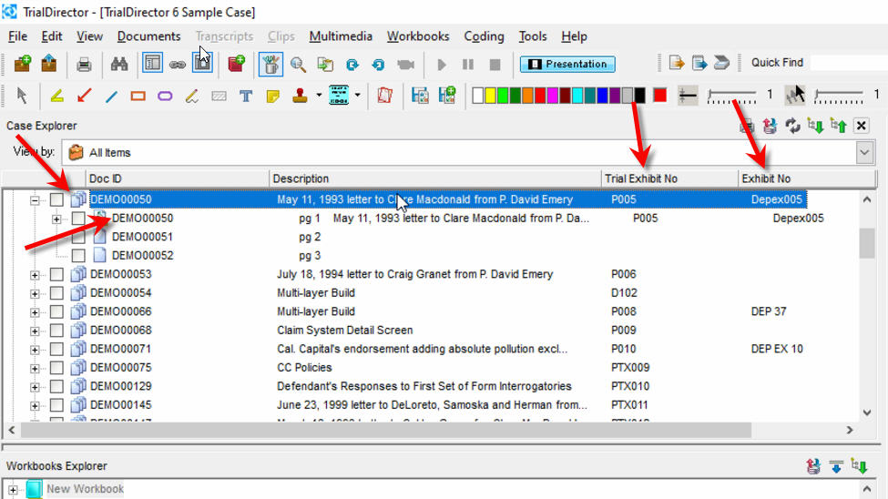This screenshot has height=499, width=888.
Task: Select the purple ellipse tool
Action: tap(165, 97)
